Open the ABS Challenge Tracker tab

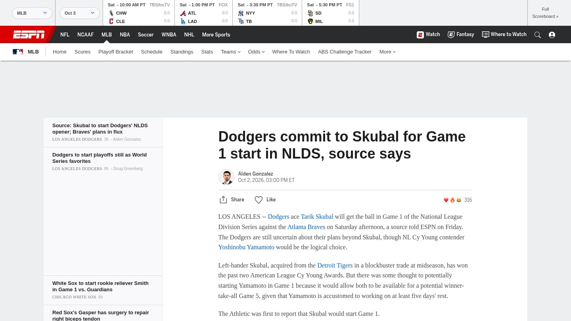coord(345,52)
